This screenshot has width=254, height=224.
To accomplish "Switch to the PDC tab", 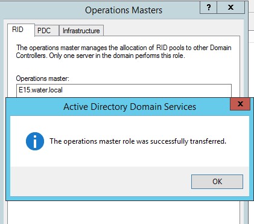I will pyautogui.click(x=46, y=31).
